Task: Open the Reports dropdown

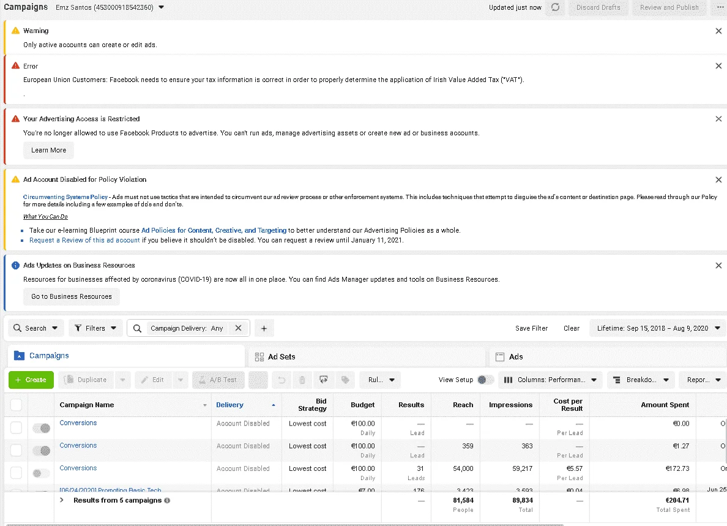Action: 703,380
